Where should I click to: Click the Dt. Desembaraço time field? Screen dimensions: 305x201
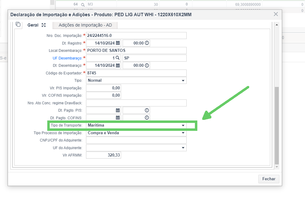pyautogui.click(x=136, y=65)
